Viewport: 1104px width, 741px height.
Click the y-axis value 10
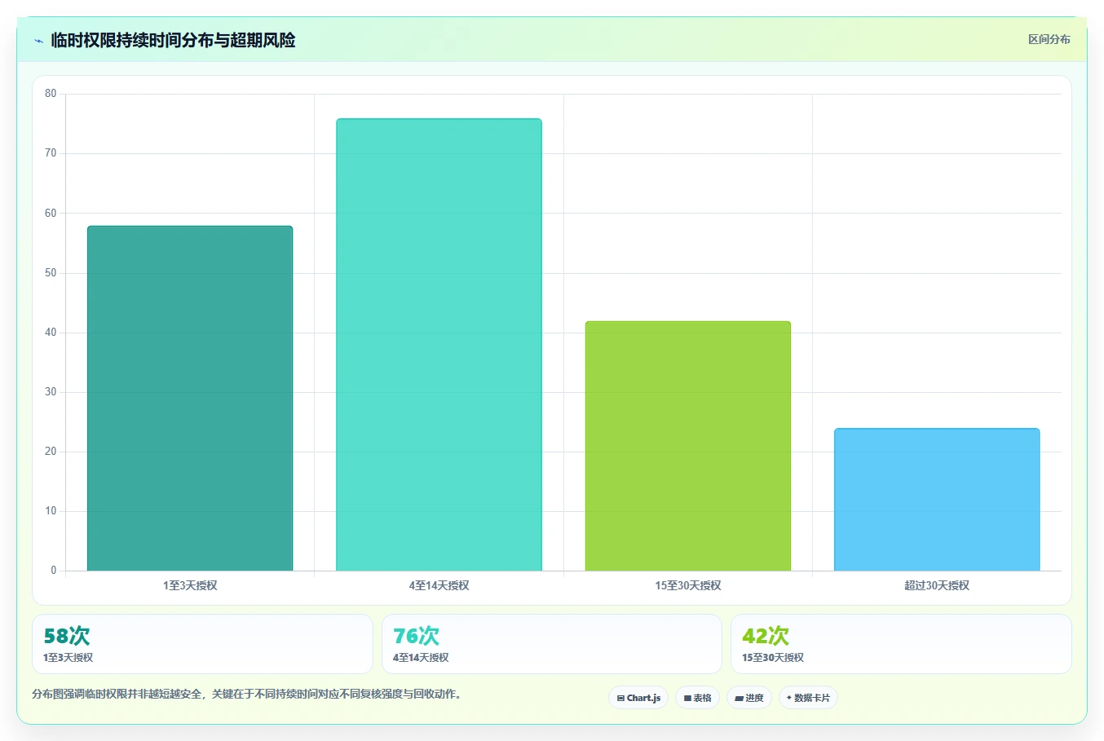coord(51,511)
